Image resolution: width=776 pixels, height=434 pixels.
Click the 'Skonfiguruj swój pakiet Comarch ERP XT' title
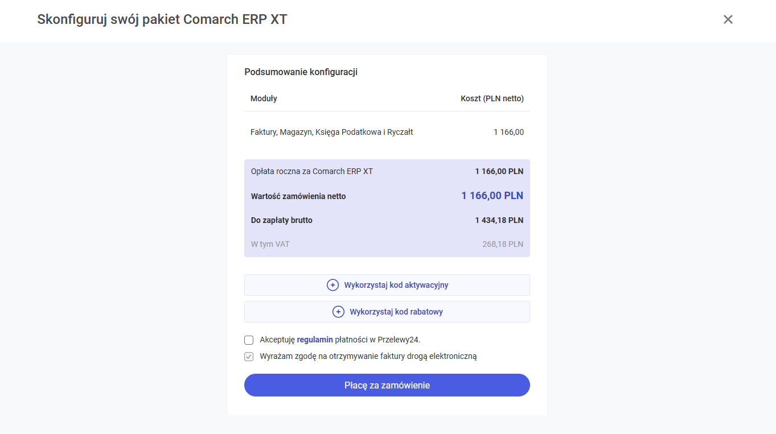[162, 19]
